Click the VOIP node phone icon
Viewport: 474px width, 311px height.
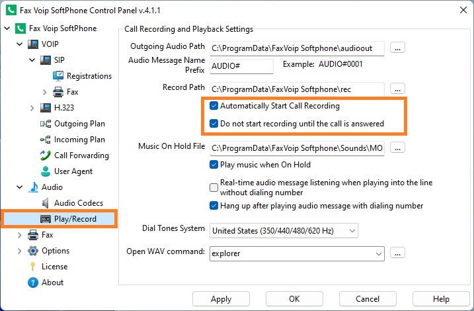pos(33,44)
